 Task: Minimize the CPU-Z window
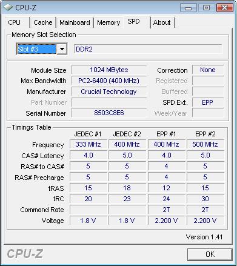[x=188, y=8]
